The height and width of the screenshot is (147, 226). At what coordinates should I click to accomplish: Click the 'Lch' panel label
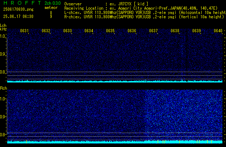click(x=3, y=25)
